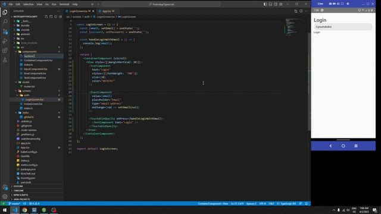
Task: Open the Explorer view in activity bar
Action: (x=5, y=12)
